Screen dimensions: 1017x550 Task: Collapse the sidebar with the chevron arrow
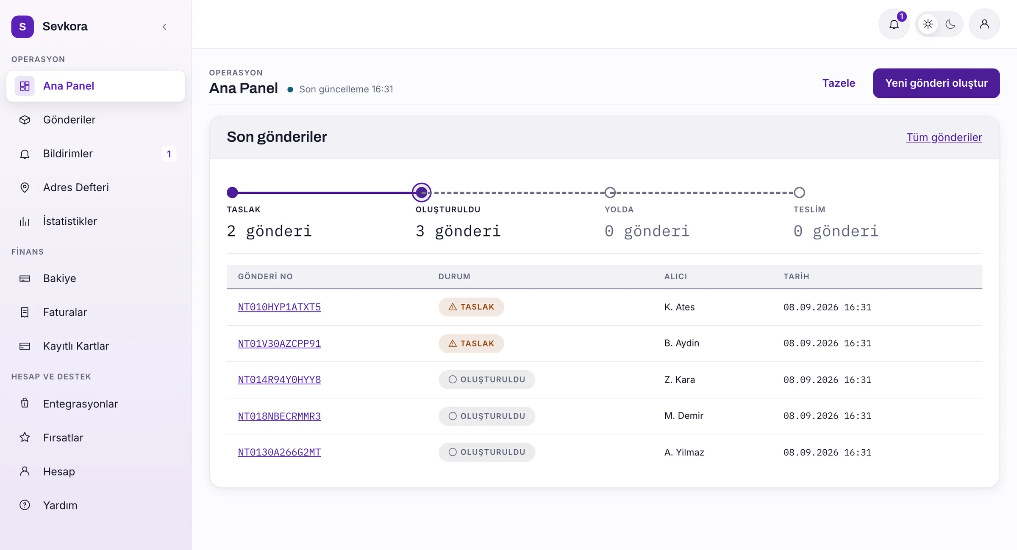(x=164, y=27)
